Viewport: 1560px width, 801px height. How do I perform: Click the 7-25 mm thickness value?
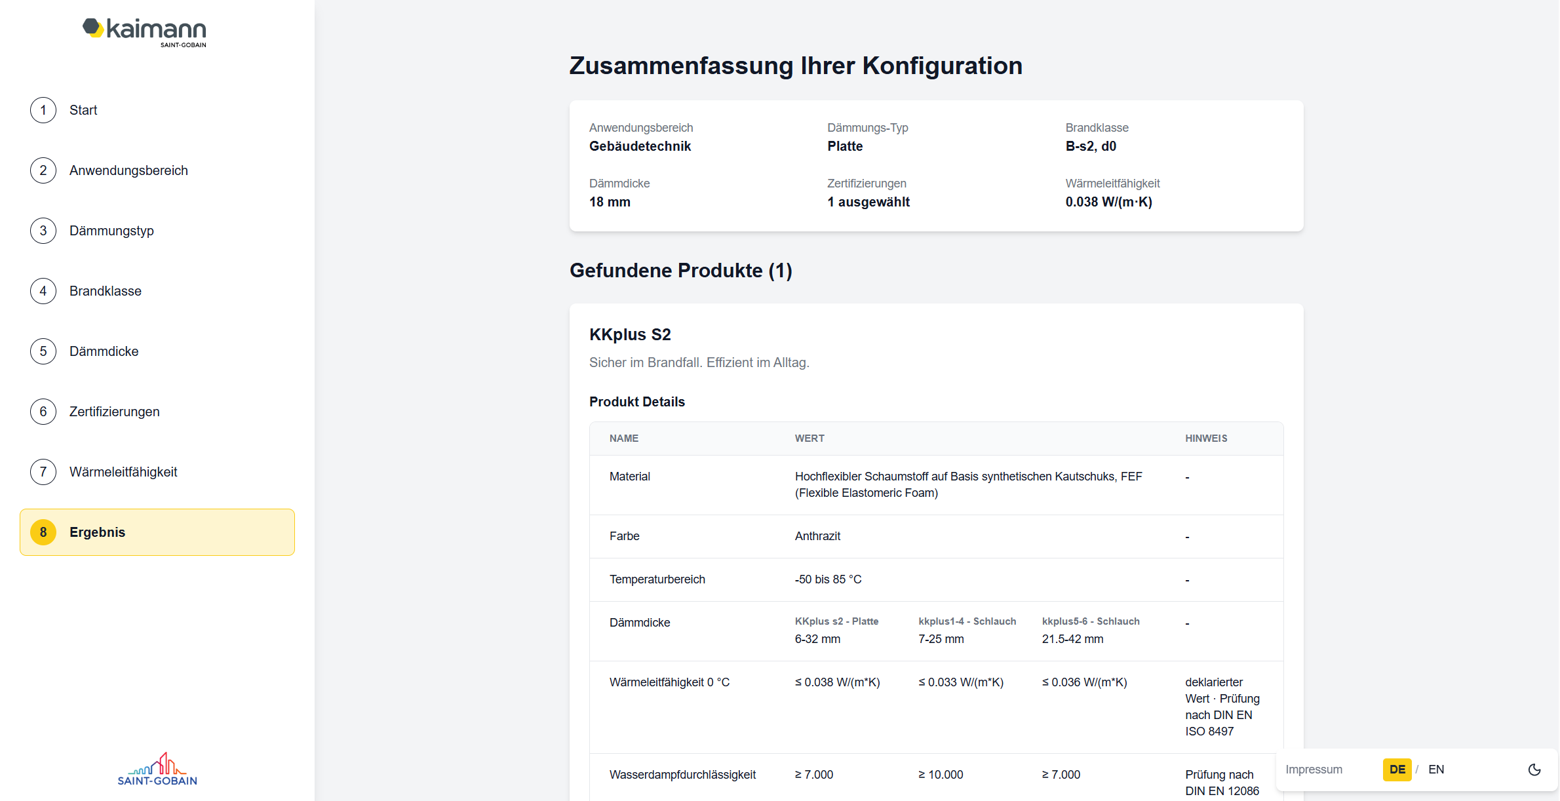(x=941, y=639)
